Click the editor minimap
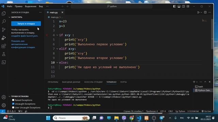Image resolution: width=218 pixels, height=122 pixels. [x=204, y=21]
